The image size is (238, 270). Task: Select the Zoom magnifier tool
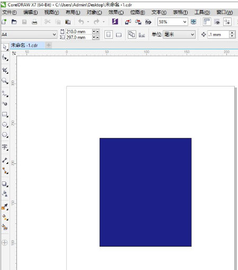point(5,81)
